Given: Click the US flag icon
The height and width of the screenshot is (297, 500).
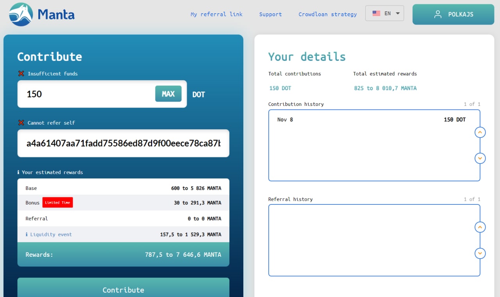Looking at the screenshot, I should click(376, 13).
